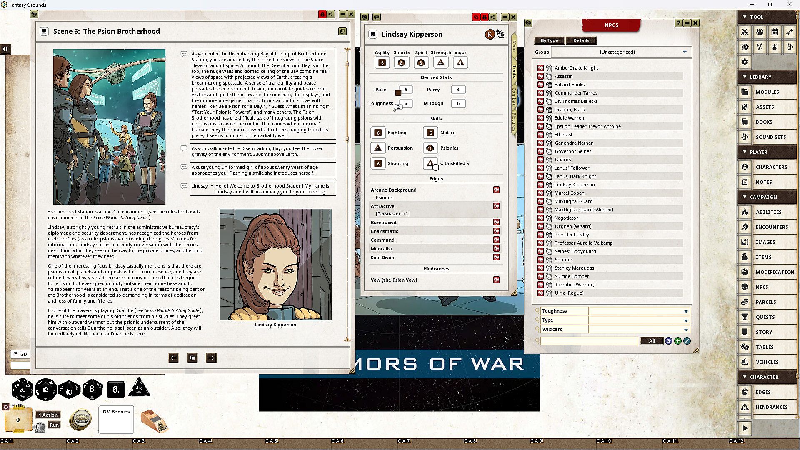This screenshot has width=800, height=450.
Task: Click green add NPC button
Action: (x=678, y=341)
